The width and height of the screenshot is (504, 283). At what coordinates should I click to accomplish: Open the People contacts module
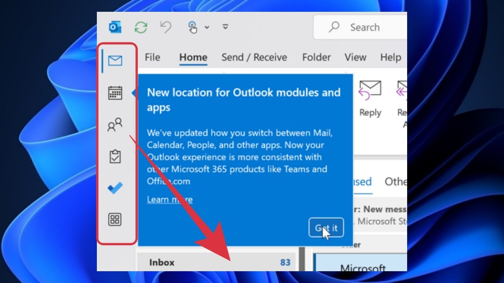115,125
